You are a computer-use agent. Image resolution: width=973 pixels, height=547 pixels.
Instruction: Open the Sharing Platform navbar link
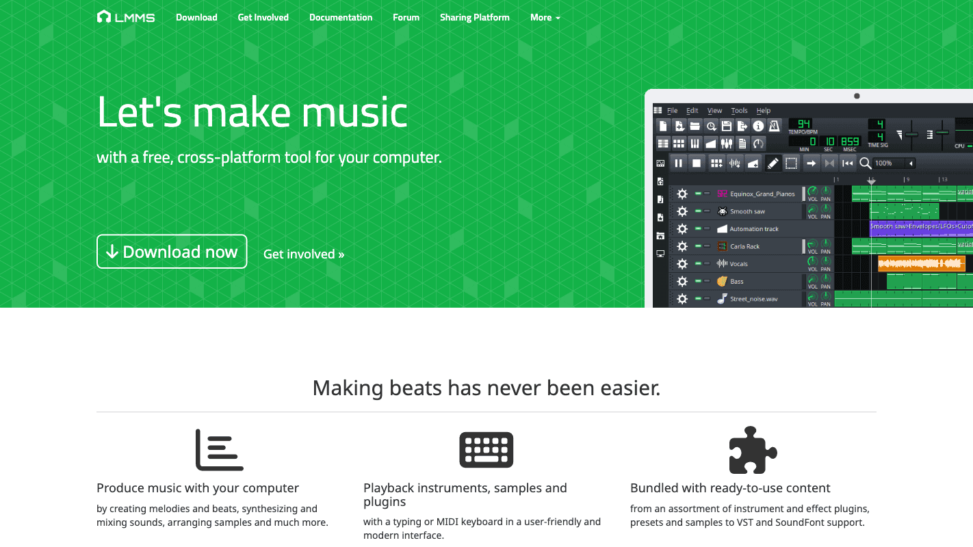(x=475, y=17)
